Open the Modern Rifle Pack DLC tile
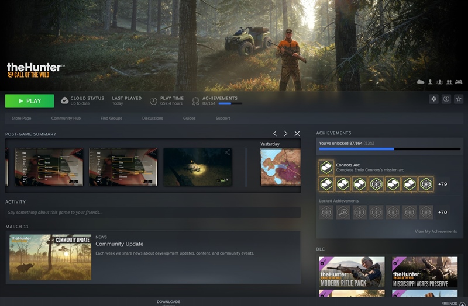This screenshot has width=468, height=306. click(x=352, y=272)
